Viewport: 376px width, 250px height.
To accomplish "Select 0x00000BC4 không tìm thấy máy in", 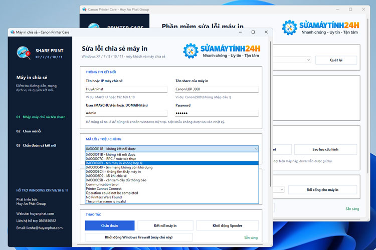I will 172,172.
